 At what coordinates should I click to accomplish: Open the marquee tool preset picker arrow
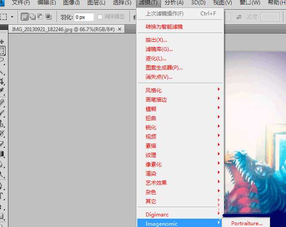(12, 17)
